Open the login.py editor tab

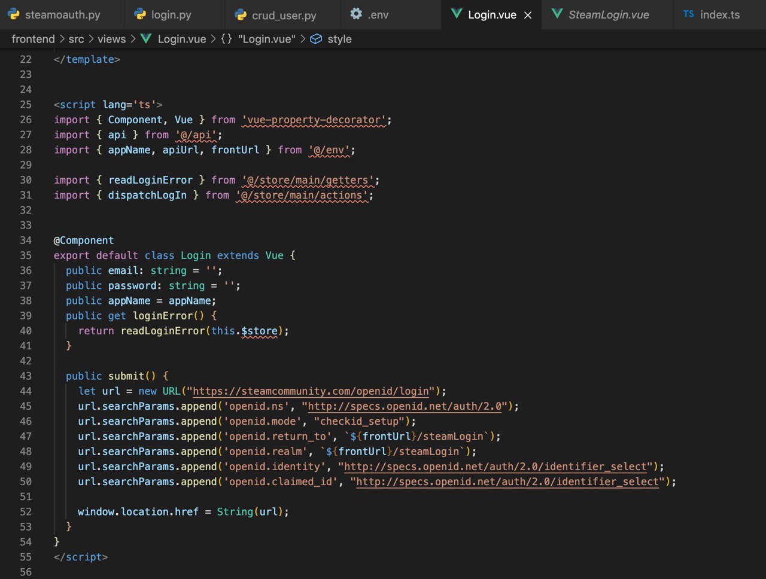171,14
